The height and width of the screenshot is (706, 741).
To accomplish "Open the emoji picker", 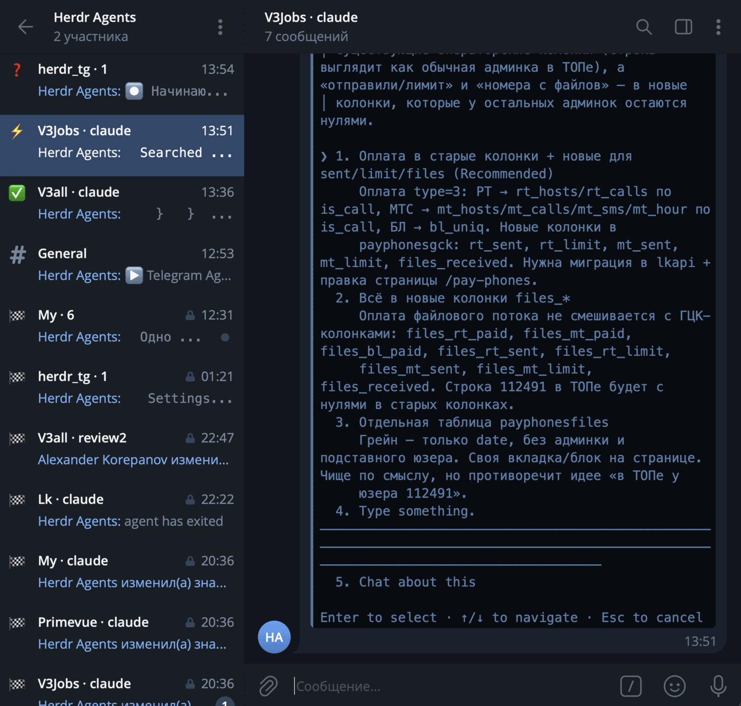I will pos(674,686).
